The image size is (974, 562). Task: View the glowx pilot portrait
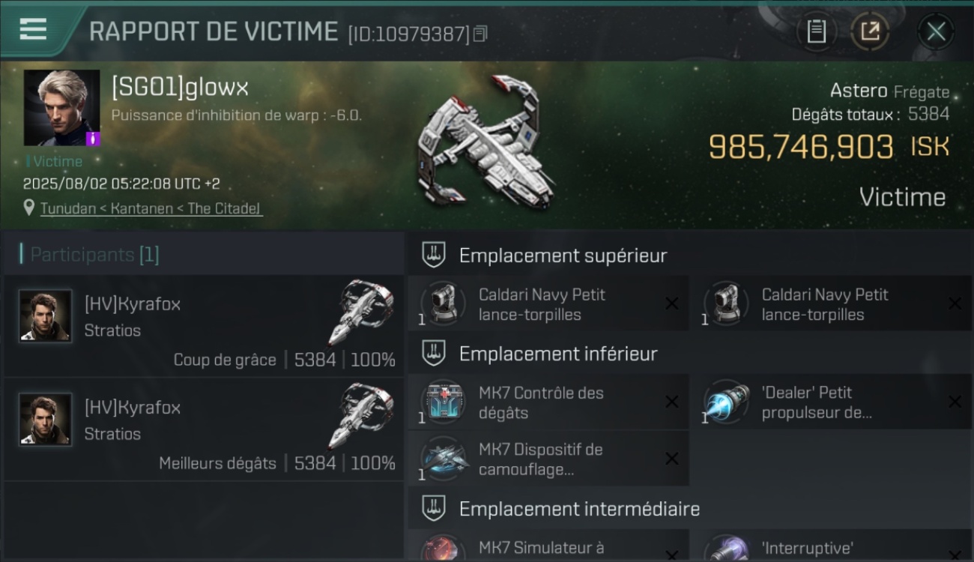(x=61, y=108)
